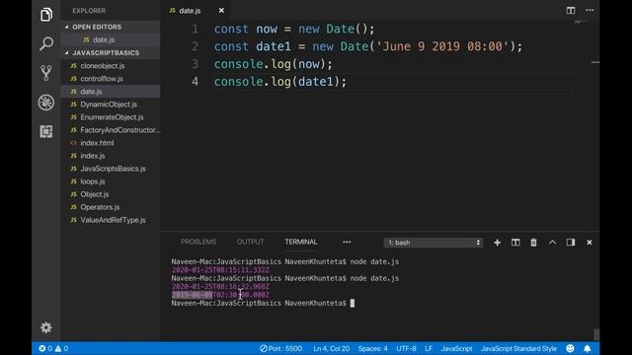Close the date.js editor tab
Screen dimensions: 632x355
tap(221, 11)
